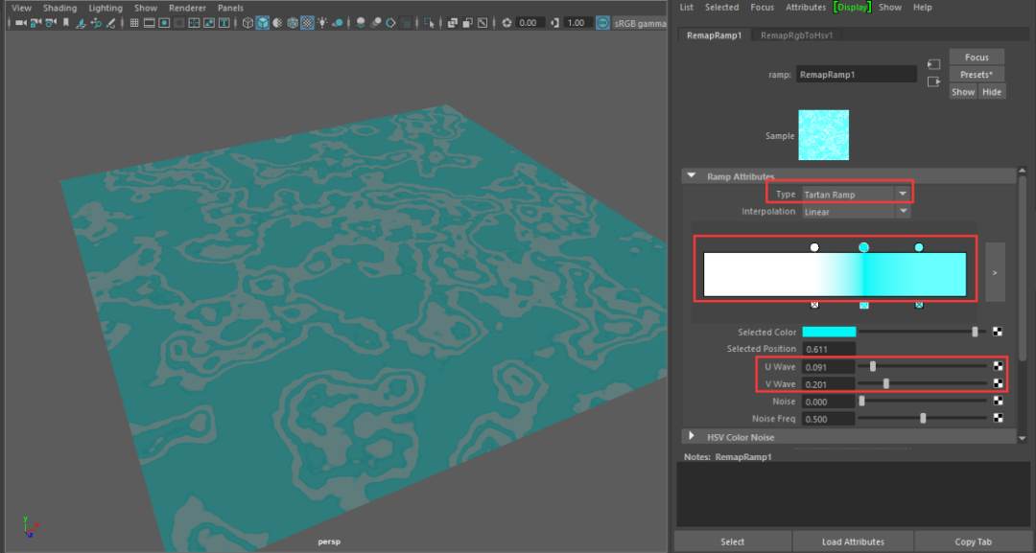This screenshot has height=553, width=1036.
Task: Click the Depth of Field icon
Action: point(407,23)
